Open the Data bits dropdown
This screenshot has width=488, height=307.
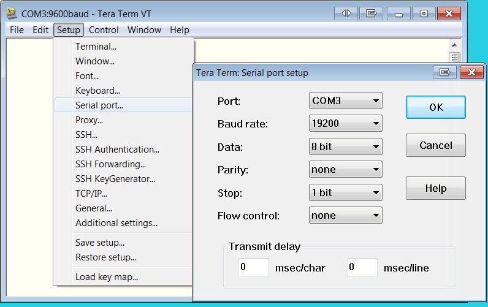click(346, 147)
